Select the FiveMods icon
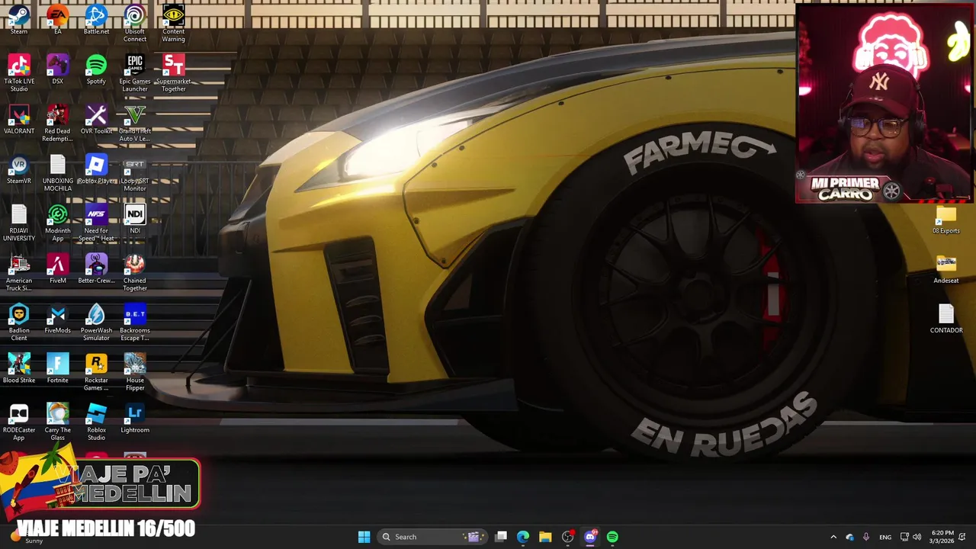 click(x=57, y=318)
